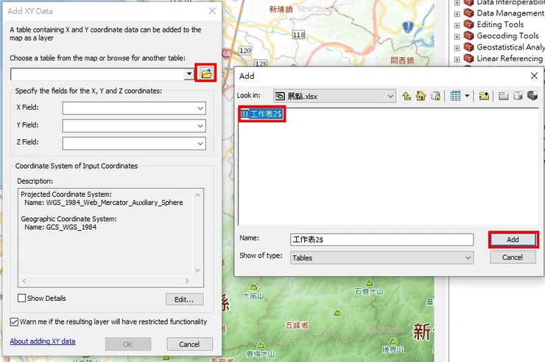Go to Home folder in Add dialog
Viewport: 545px width, 362px height.
[421, 95]
